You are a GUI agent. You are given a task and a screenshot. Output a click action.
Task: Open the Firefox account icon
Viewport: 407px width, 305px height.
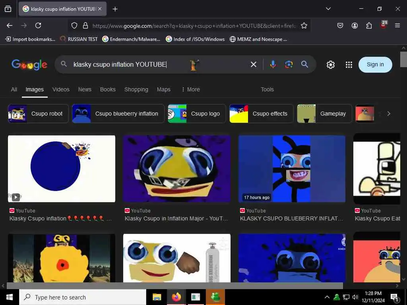pyautogui.click(x=355, y=25)
